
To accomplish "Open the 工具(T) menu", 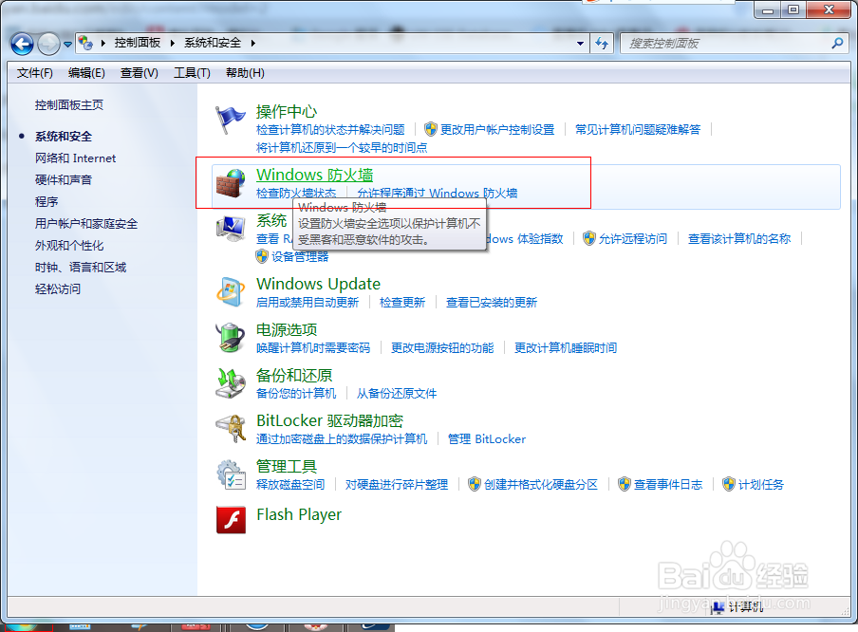I will click(192, 73).
